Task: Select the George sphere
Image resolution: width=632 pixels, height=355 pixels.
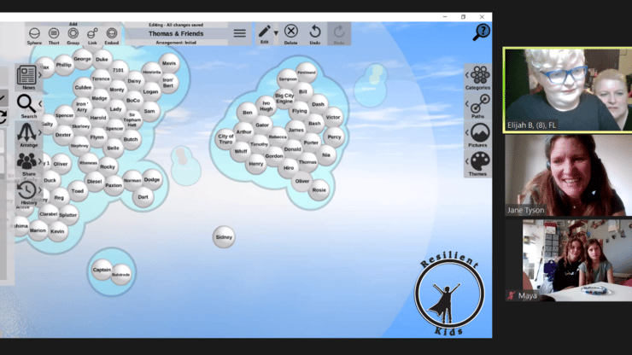Action: [x=82, y=59]
